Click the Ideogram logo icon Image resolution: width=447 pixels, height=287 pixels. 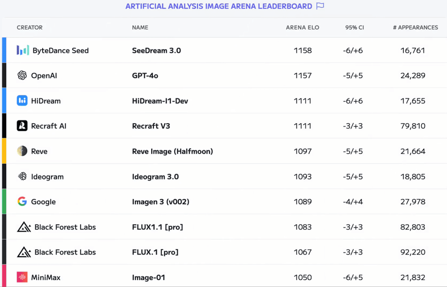tap(22, 177)
